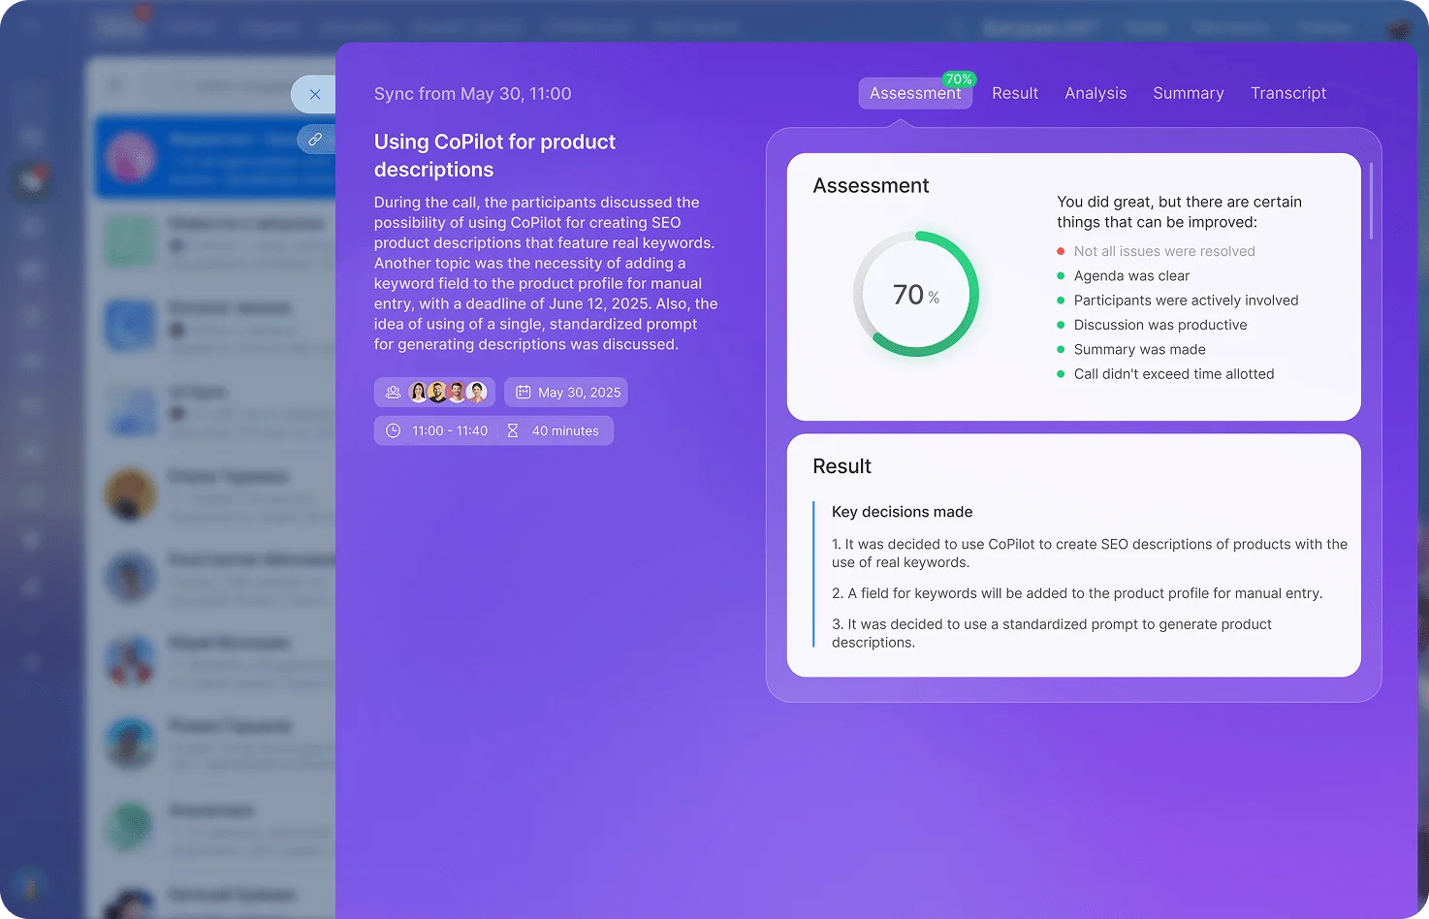
Task: Click the copy link icon
Action: click(x=315, y=140)
